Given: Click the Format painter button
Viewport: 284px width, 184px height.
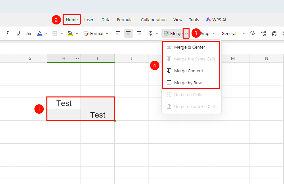Looking at the screenshot, I should [x=94, y=33].
